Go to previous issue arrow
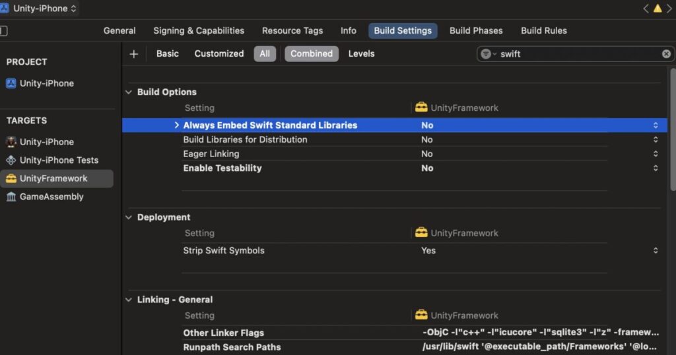This screenshot has width=676, height=355. pos(646,8)
